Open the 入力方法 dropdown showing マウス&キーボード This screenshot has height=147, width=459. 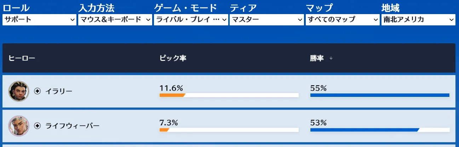pos(115,20)
